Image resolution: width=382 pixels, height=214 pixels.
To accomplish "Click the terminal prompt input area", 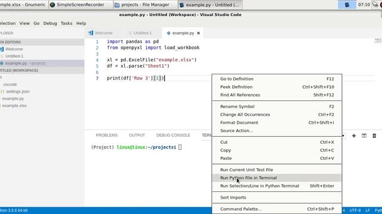I will (x=180, y=147).
